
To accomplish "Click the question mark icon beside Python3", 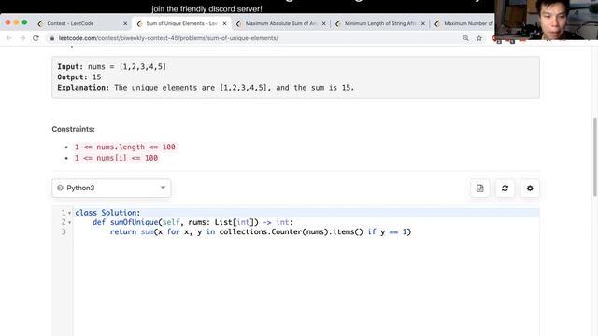I will 60,188.
